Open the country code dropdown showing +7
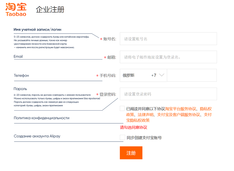Image resolution: width=234 pixels, height=171 pixels. click(143, 75)
